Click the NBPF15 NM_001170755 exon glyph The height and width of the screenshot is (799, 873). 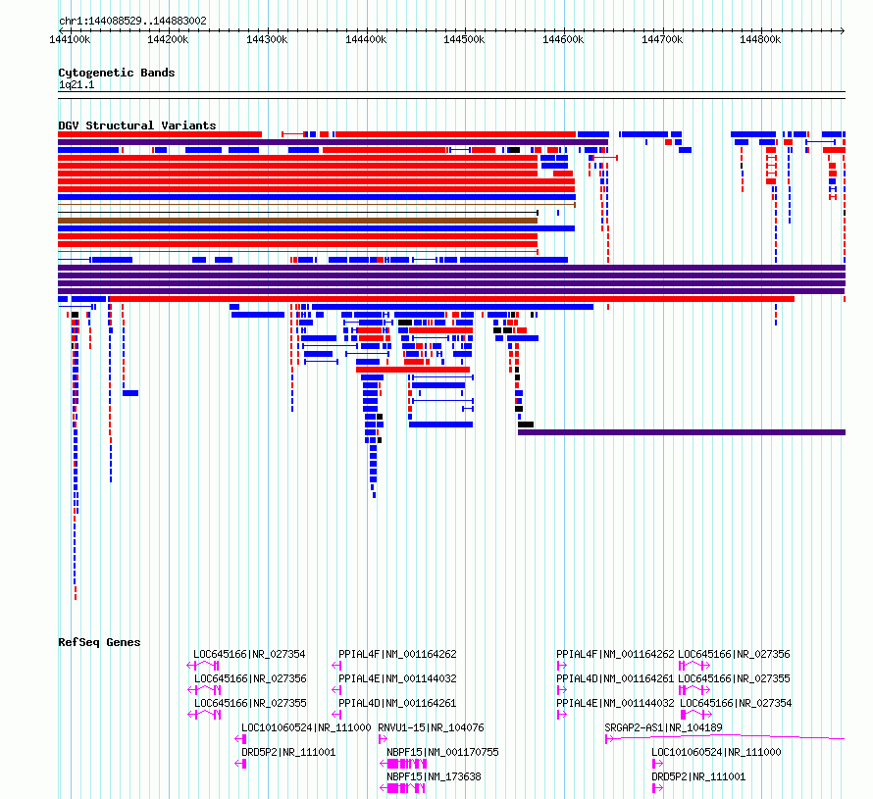click(403, 764)
